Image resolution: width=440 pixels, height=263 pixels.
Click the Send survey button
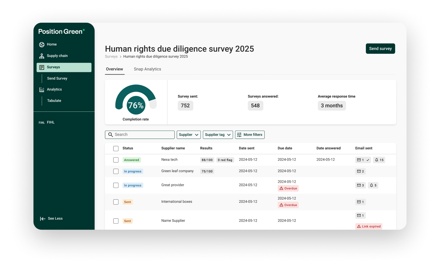click(x=380, y=48)
